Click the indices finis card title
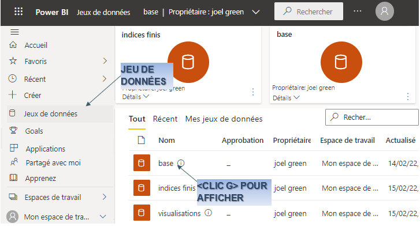Screen dimensions: 420x227 (x=141, y=35)
